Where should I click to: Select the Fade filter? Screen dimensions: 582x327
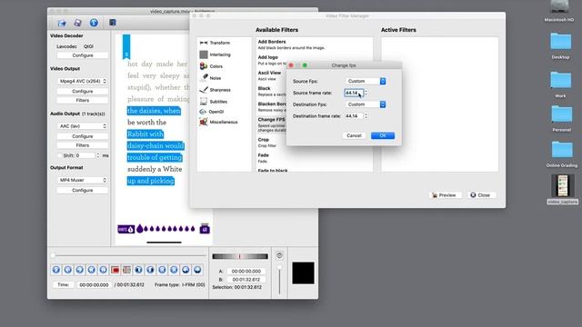coord(264,158)
